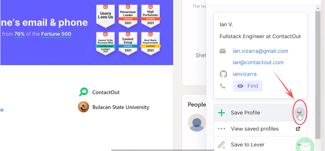The height and width of the screenshot is (151, 325).
Task: Open Bulacan State University entry
Action: [121, 107]
